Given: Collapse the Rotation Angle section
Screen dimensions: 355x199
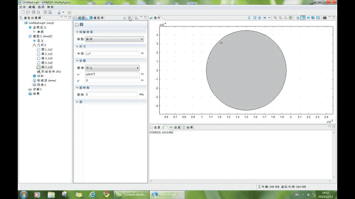Looking at the screenshot, I should pyautogui.click(x=77, y=87).
